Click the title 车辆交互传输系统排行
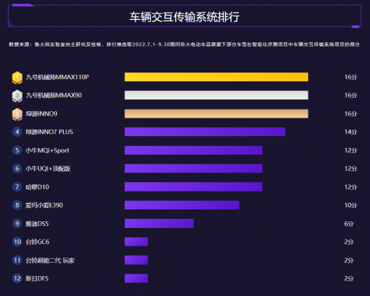Viewport: 370px width, 296px height. click(184, 17)
